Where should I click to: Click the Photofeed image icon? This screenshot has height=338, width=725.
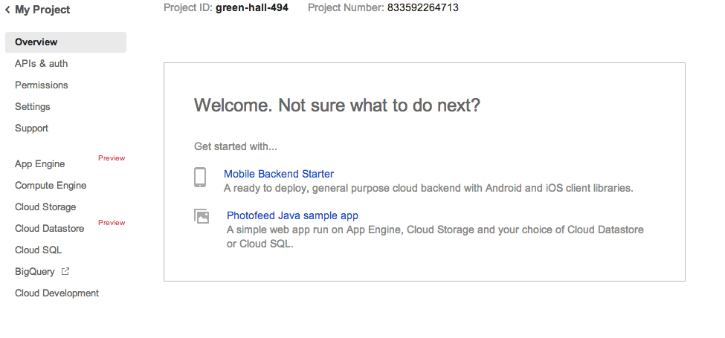click(x=201, y=216)
